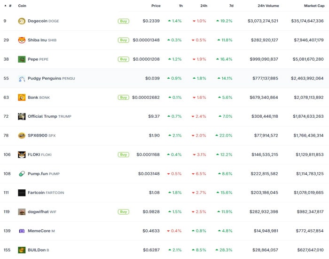Open the FLOKI coin link
Image resolution: width=329 pixels, height=259 pixels.
39,155
